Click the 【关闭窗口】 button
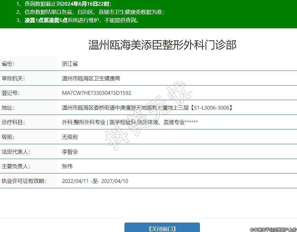 [x=162, y=228]
